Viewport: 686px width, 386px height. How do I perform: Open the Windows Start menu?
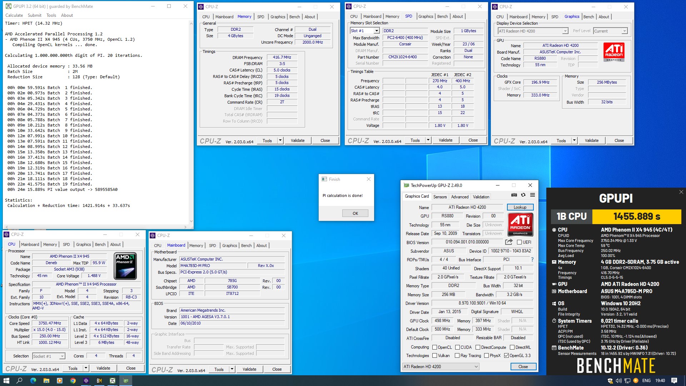[x=6, y=381]
